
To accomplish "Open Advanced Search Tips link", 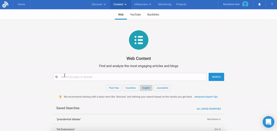I will 206,97.
